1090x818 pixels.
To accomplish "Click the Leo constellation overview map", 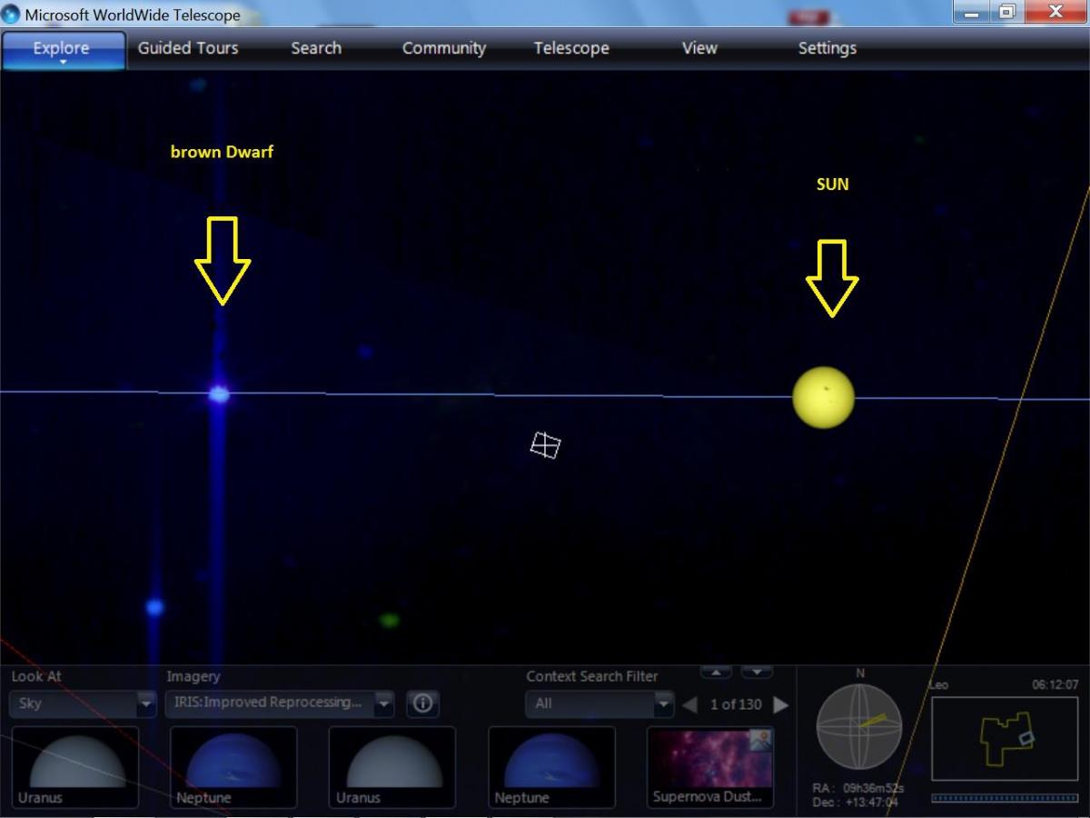I will point(1004,738).
